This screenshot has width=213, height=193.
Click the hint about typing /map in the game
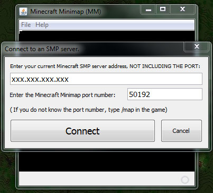(89, 110)
